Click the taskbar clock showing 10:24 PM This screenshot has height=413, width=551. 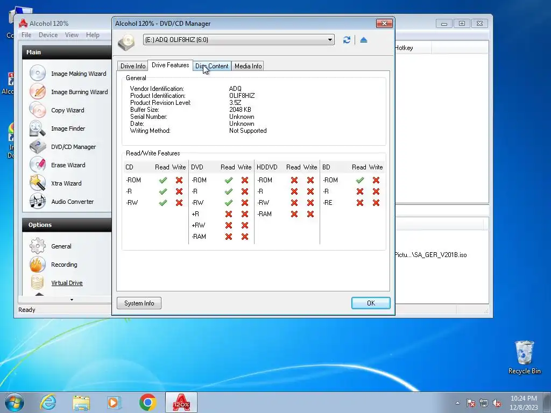pyautogui.click(x=524, y=402)
